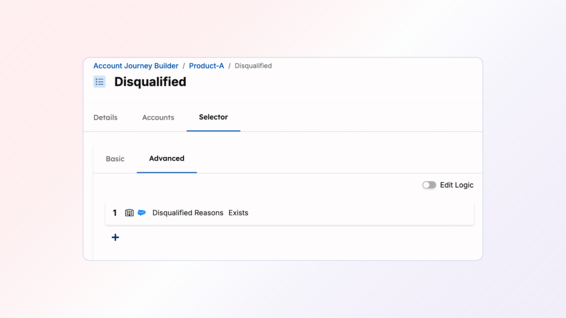Screen dimensions: 566x318
Task: Click the first breadcrumb slash separator
Action: (x=184, y=66)
